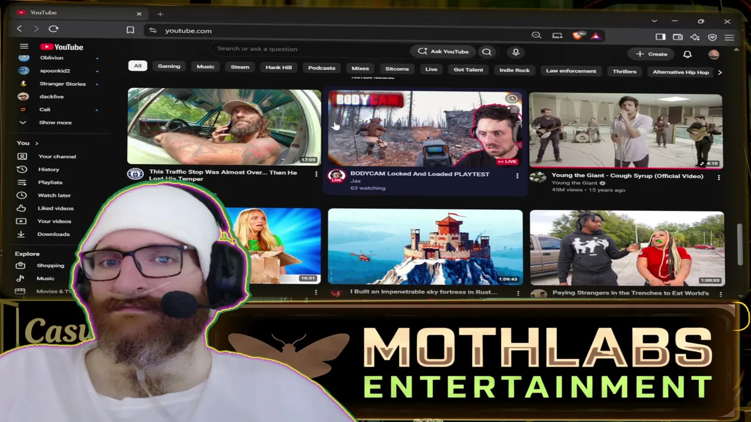Select the Thrillers filter chip
The image size is (751, 422).
click(624, 72)
